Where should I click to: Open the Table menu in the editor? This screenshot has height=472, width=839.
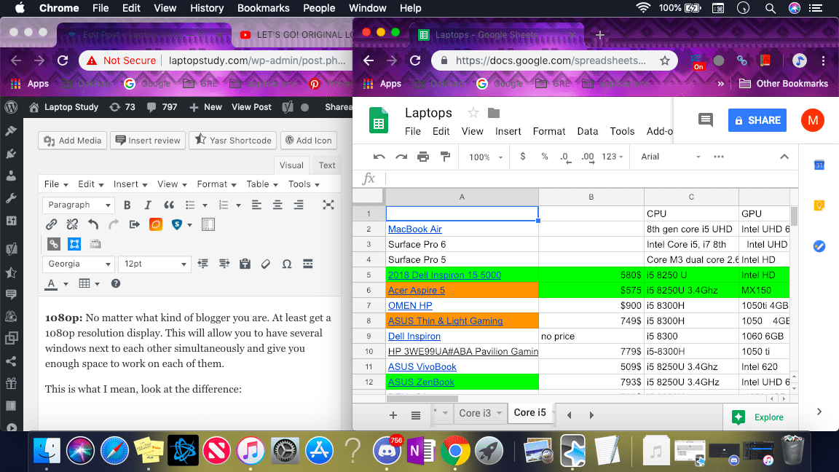[x=259, y=184]
